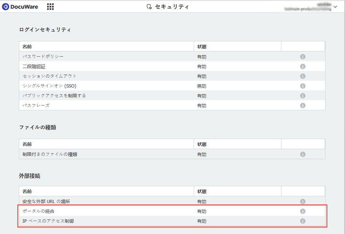Click info icon for パスワードポリシー
Screen dimensions: 345x234
pos(302,57)
